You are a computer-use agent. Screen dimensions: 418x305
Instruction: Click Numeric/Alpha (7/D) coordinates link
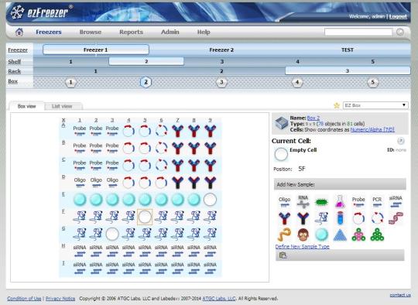(x=372, y=130)
